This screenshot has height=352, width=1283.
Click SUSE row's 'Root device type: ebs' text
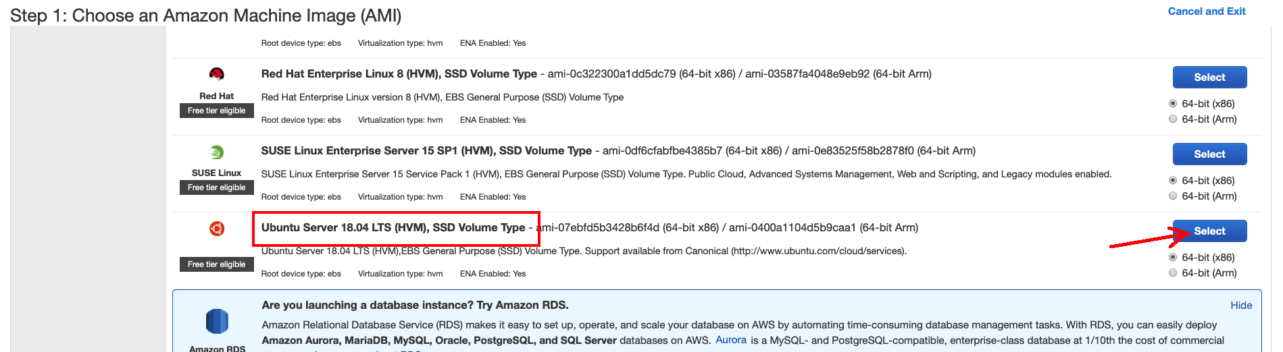pos(301,196)
